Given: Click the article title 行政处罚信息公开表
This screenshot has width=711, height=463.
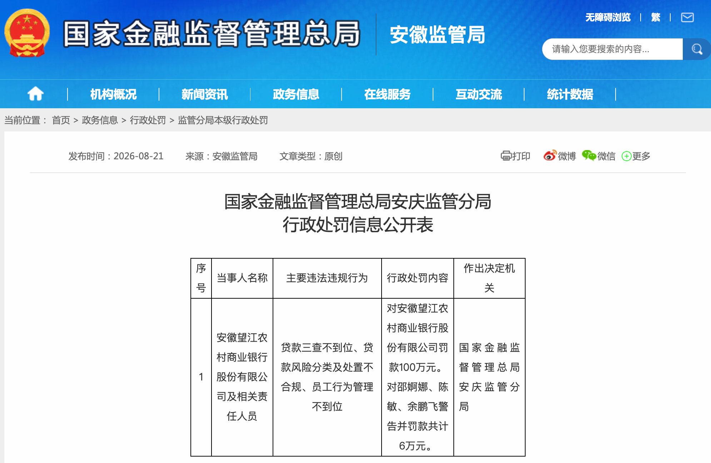Looking at the screenshot, I should tap(358, 225).
